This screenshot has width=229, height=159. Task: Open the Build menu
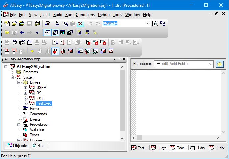click(x=58, y=15)
